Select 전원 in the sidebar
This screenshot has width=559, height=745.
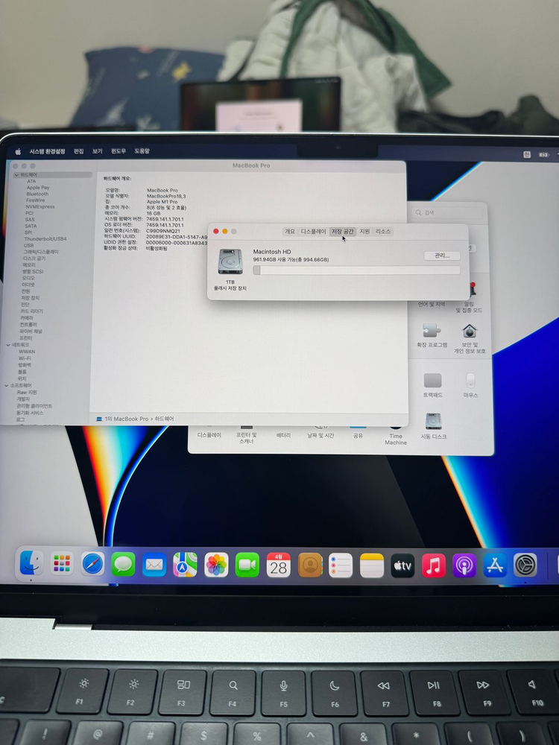coord(25,291)
